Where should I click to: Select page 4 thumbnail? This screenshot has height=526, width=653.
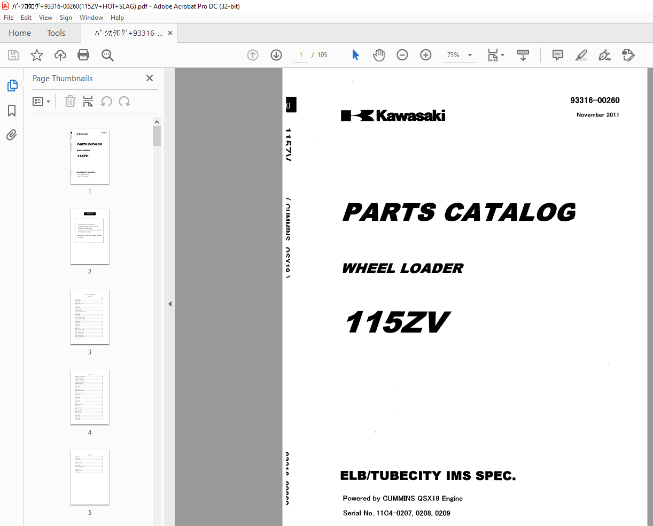pyautogui.click(x=90, y=397)
